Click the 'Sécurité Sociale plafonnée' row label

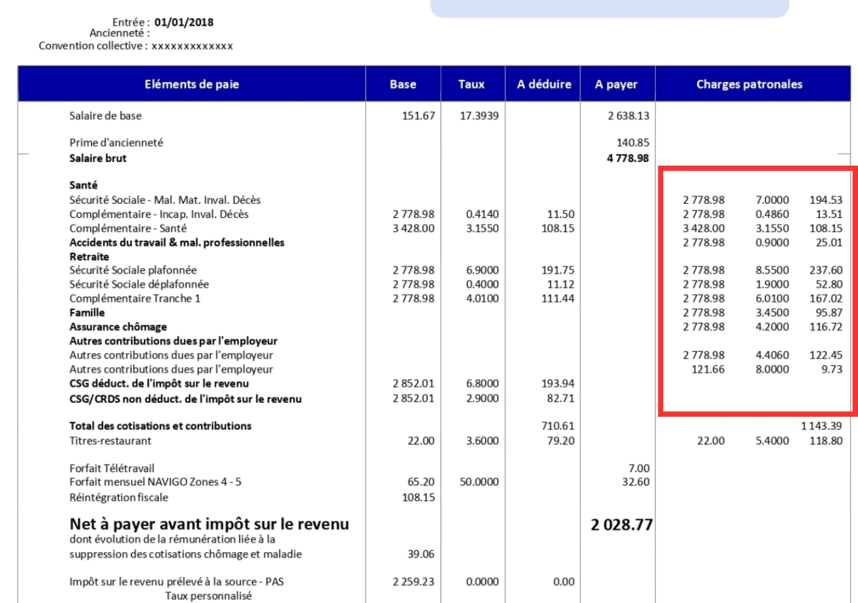(133, 270)
